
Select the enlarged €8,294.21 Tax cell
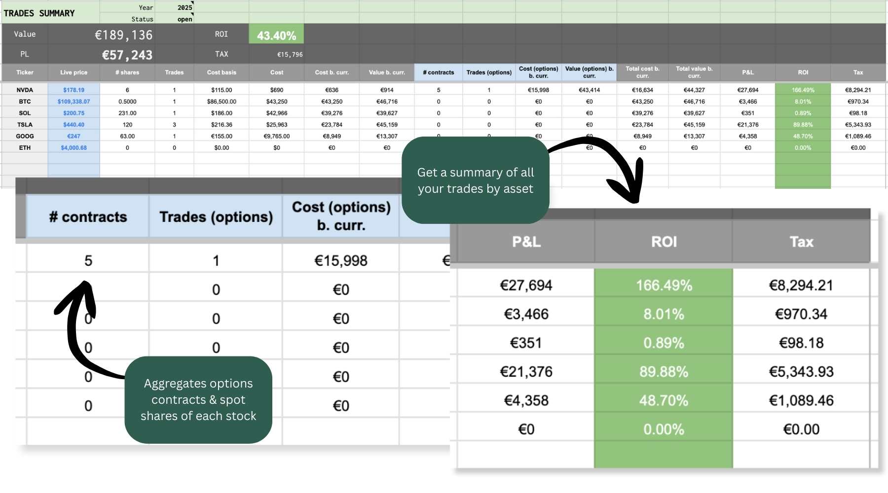click(x=801, y=285)
